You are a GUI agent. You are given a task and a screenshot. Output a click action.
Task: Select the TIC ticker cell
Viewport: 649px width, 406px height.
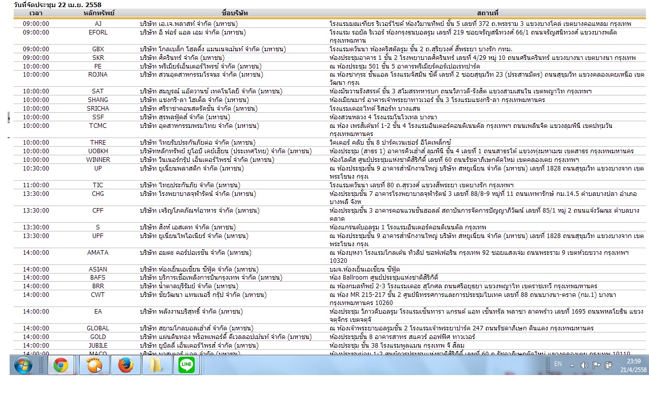pos(98,185)
